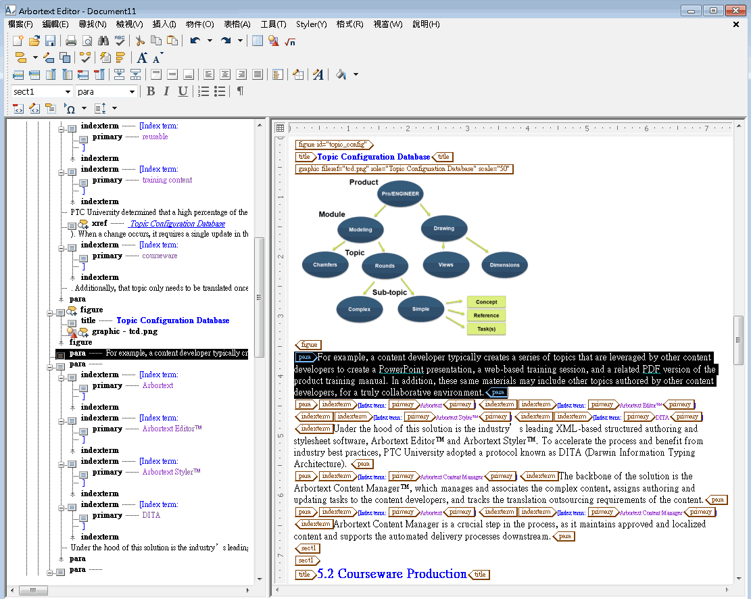
Task: Click the ruler table icon at the document corner
Action: [280, 128]
